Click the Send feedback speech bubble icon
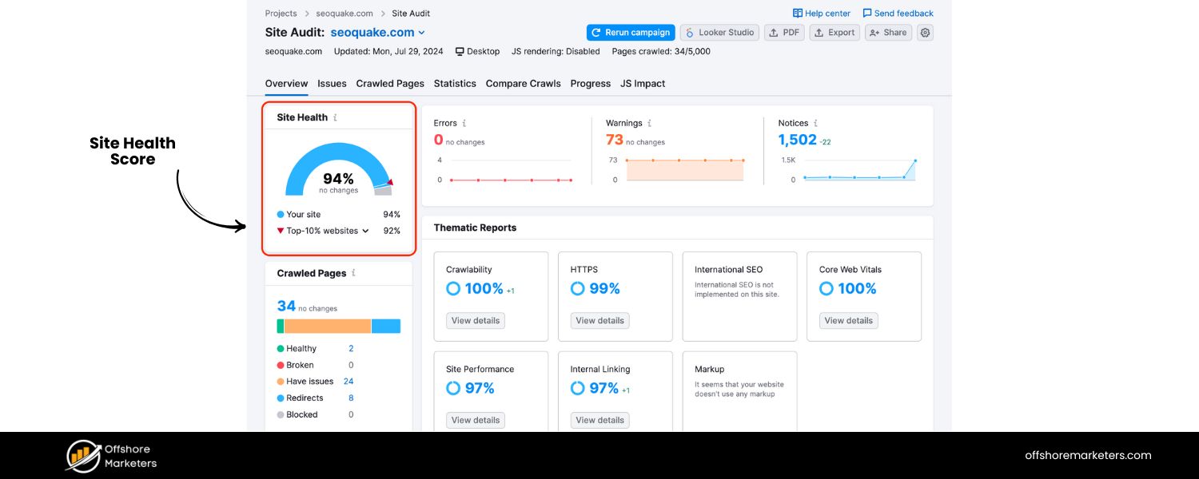The image size is (1199, 479). 867,13
